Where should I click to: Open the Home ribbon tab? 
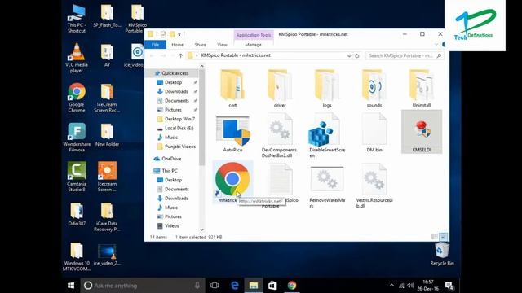(x=177, y=45)
